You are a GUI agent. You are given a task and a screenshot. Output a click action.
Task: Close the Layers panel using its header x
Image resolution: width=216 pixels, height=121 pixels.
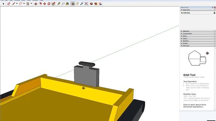(x=215, y=38)
